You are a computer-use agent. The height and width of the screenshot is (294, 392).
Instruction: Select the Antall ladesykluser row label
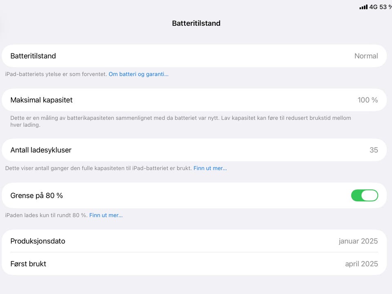[41, 150]
